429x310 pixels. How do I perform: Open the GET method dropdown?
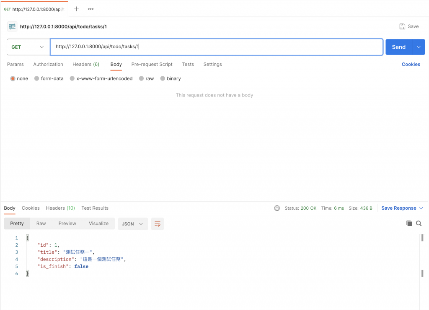pos(28,47)
